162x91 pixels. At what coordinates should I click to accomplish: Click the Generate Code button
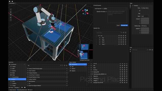coord(124,25)
